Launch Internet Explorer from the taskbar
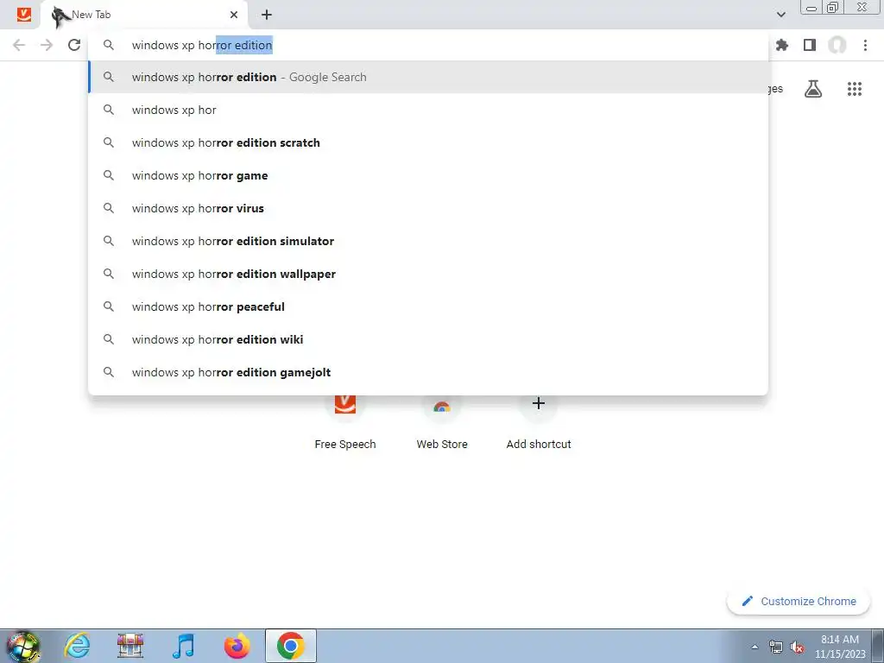The image size is (884, 663). coord(77,646)
